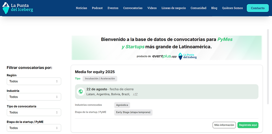Open the Noticias menu item
Viewport: 272px width, 134px height.
point(81,8)
